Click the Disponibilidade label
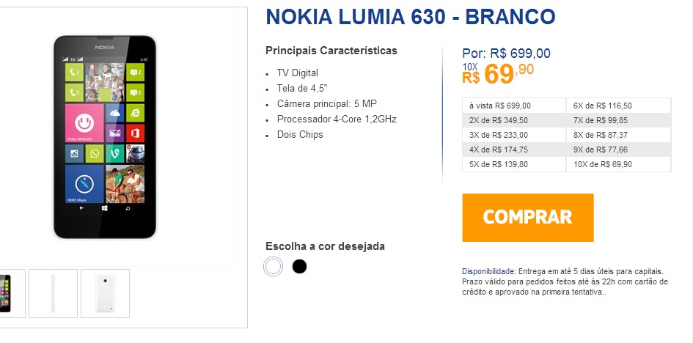 click(488, 271)
